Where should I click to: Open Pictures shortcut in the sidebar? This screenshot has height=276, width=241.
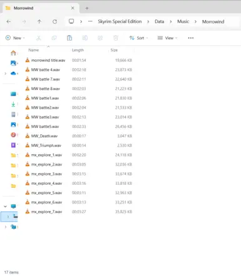tap(13, 124)
